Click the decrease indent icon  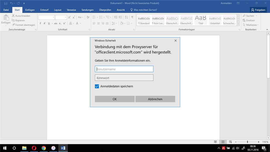click(116, 17)
